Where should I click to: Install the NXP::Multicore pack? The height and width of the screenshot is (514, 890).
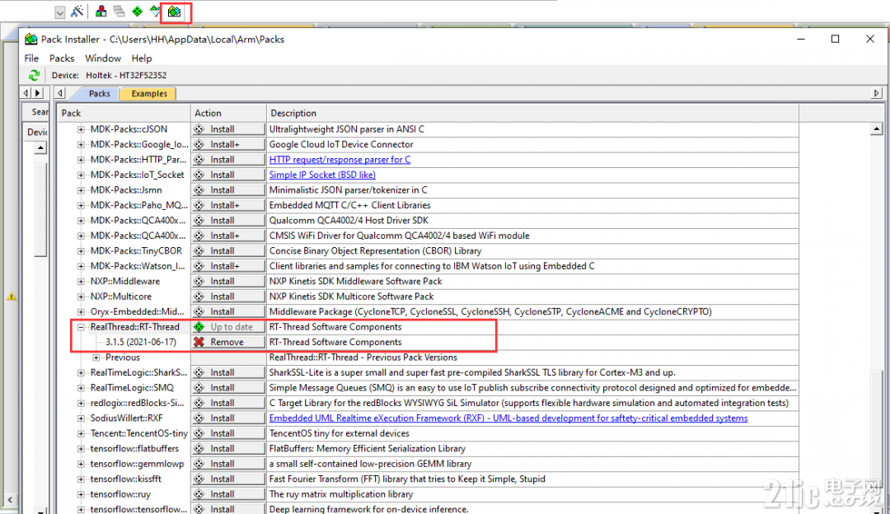click(229, 297)
